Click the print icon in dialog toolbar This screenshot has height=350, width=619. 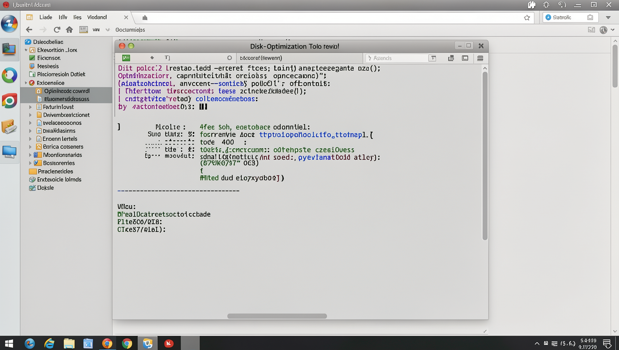(451, 58)
